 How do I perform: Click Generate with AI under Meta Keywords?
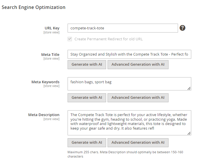click(x=87, y=98)
